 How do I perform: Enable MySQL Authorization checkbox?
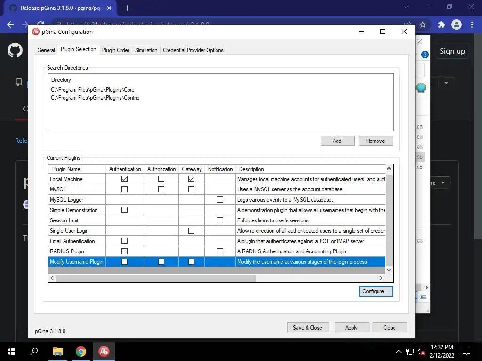pyautogui.click(x=161, y=189)
